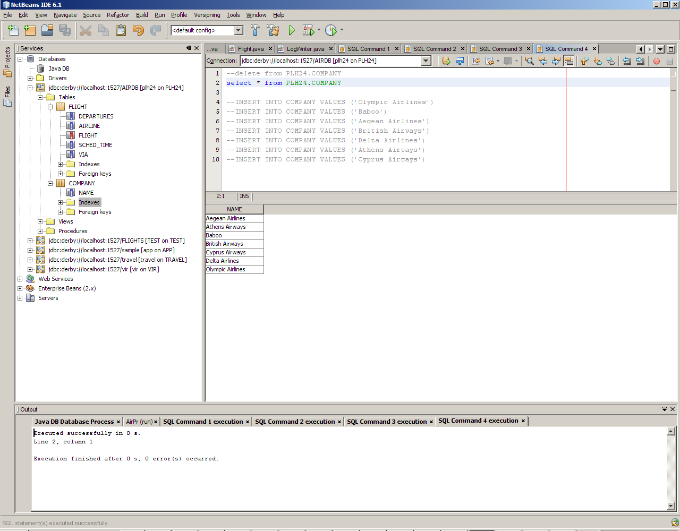The image size is (680, 531).
Task: Click the Profile Main Project clock icon
Action: pyautogui.click(x=330, y=30)
